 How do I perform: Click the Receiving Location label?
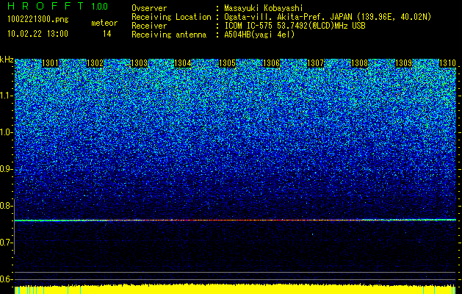pos(171,17)
